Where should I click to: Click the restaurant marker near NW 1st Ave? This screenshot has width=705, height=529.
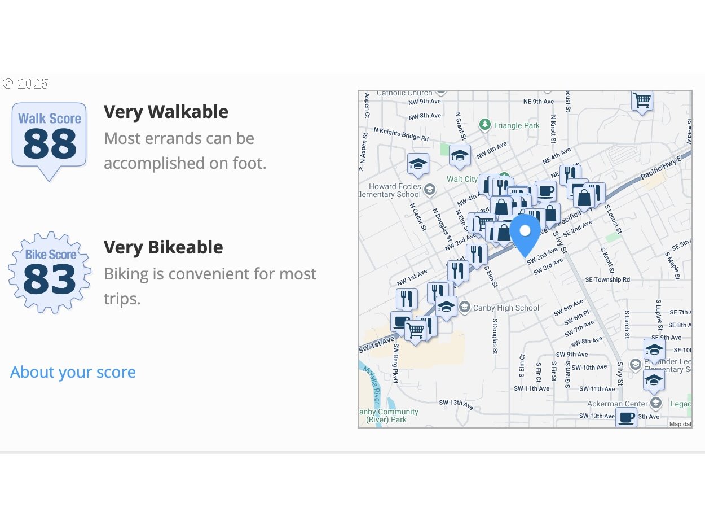[x=407, y=300]
